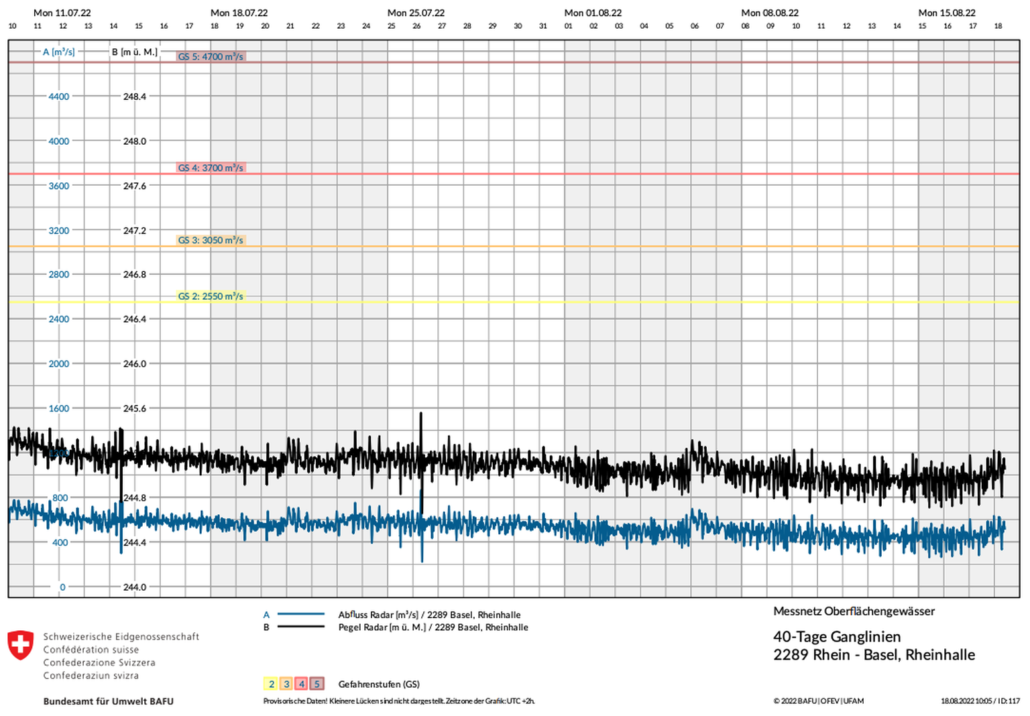Click the '4400' discharge axis value
The width and height of the screenshot is (1030, 716).
click(59, 97)
